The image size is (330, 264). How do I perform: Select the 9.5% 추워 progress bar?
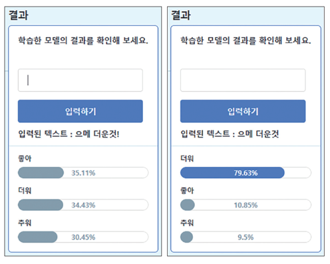click(x=246, y=237)
